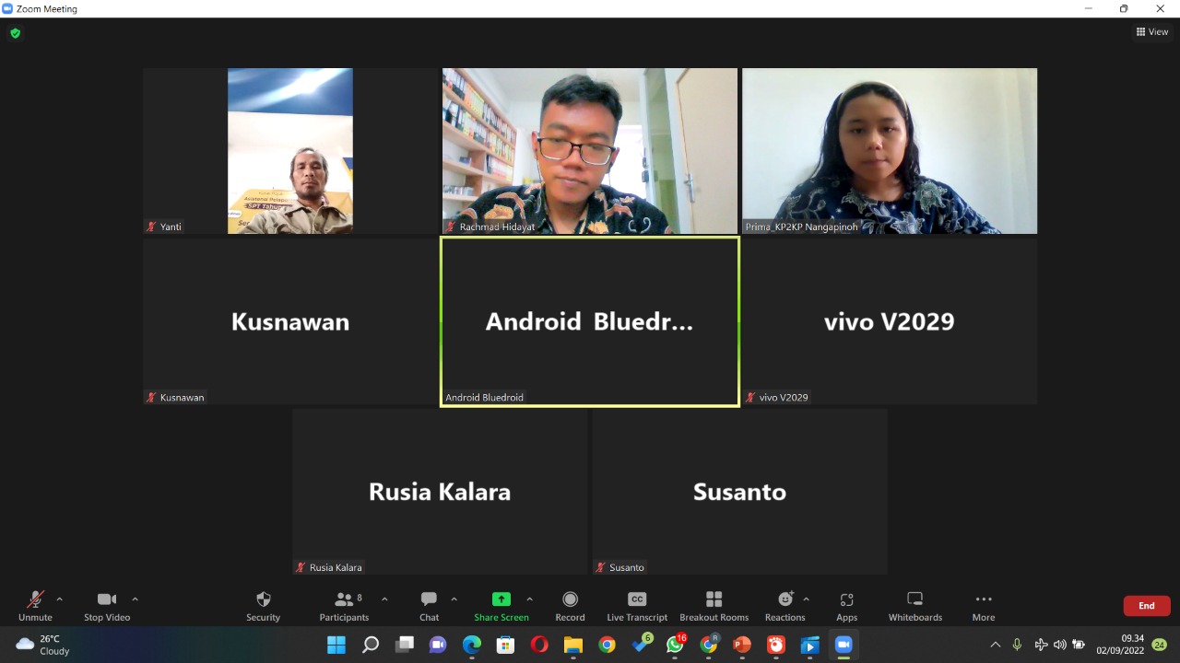Stop Video camera toggle

[x=107, y=600]
